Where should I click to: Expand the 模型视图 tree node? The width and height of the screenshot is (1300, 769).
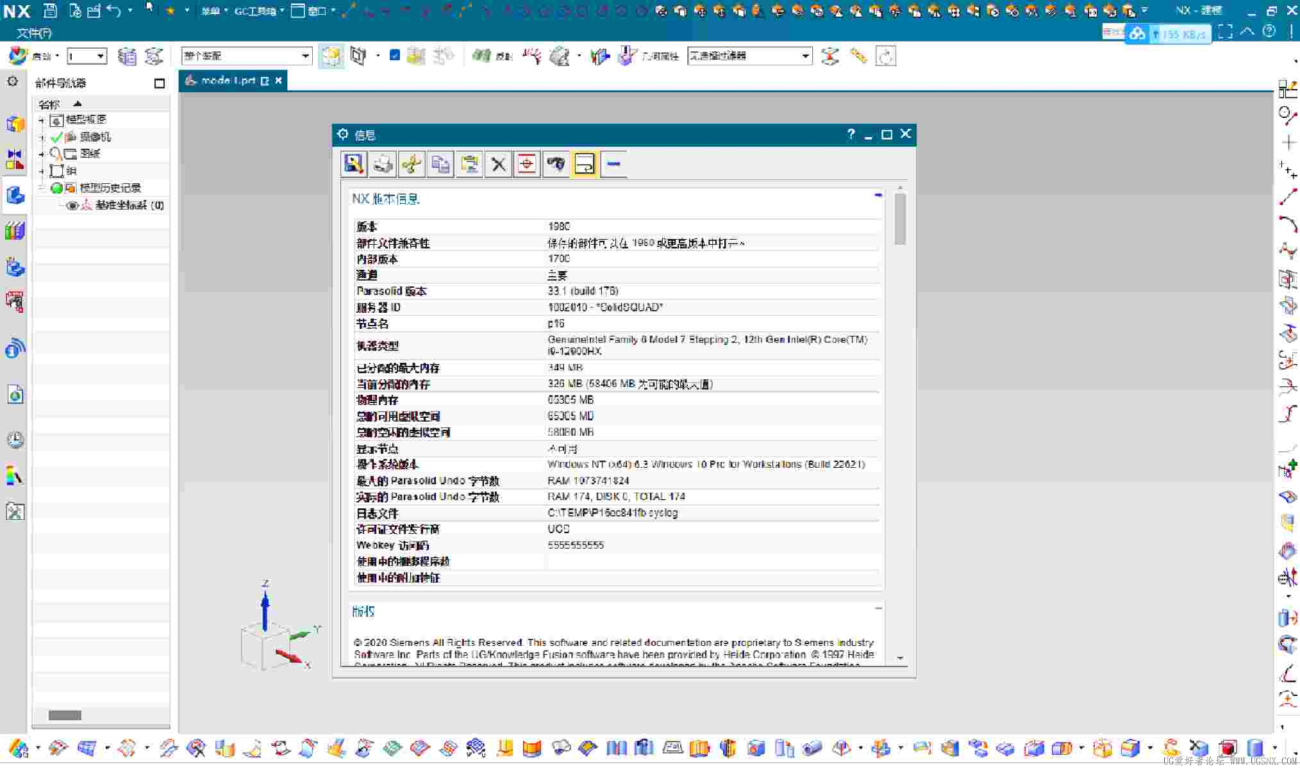tap(41, 120)
